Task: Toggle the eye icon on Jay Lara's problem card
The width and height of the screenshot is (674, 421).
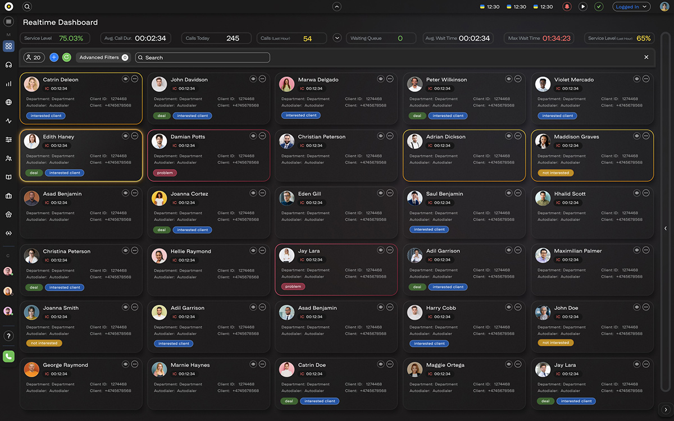Action: (x=381, y=250)
